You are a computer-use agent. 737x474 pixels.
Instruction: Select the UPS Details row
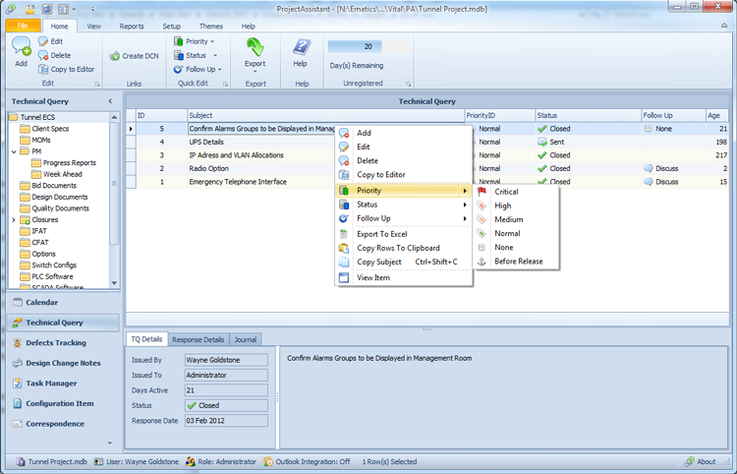(427, 142)
